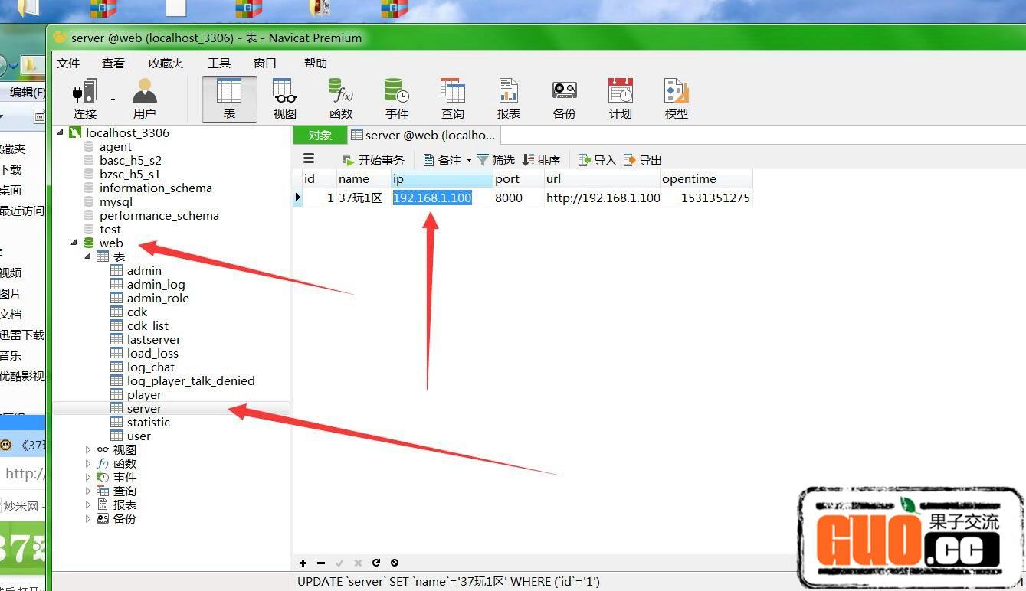Click the Event (事件) toolbar icon
This screenshot has width=1026, height=591.
pyautogui.click(x=397, y=99)
